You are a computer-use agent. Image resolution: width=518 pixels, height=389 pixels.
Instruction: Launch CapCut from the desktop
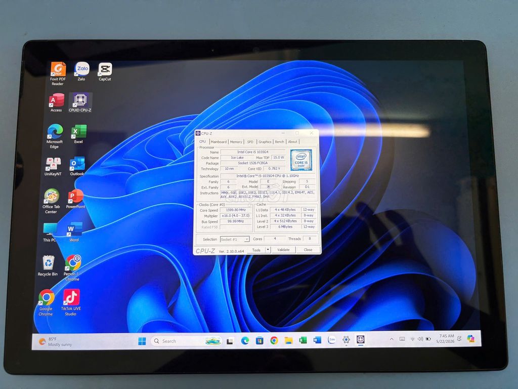tap(105, 71)
